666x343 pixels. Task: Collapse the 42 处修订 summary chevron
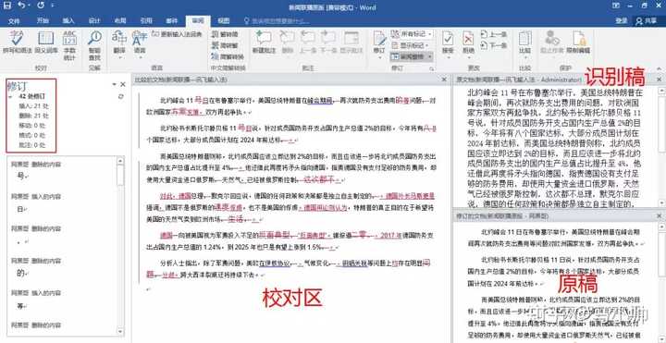coord(10,96)
